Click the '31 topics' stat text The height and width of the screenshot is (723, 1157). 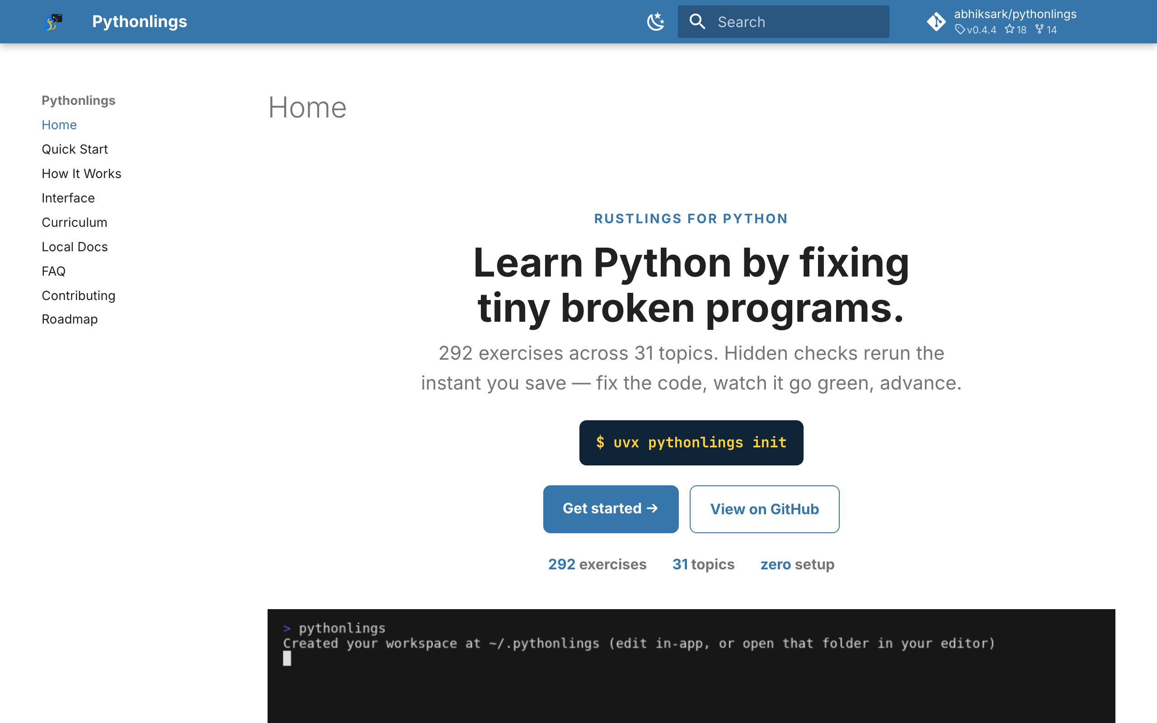click(x=703, y=564)
